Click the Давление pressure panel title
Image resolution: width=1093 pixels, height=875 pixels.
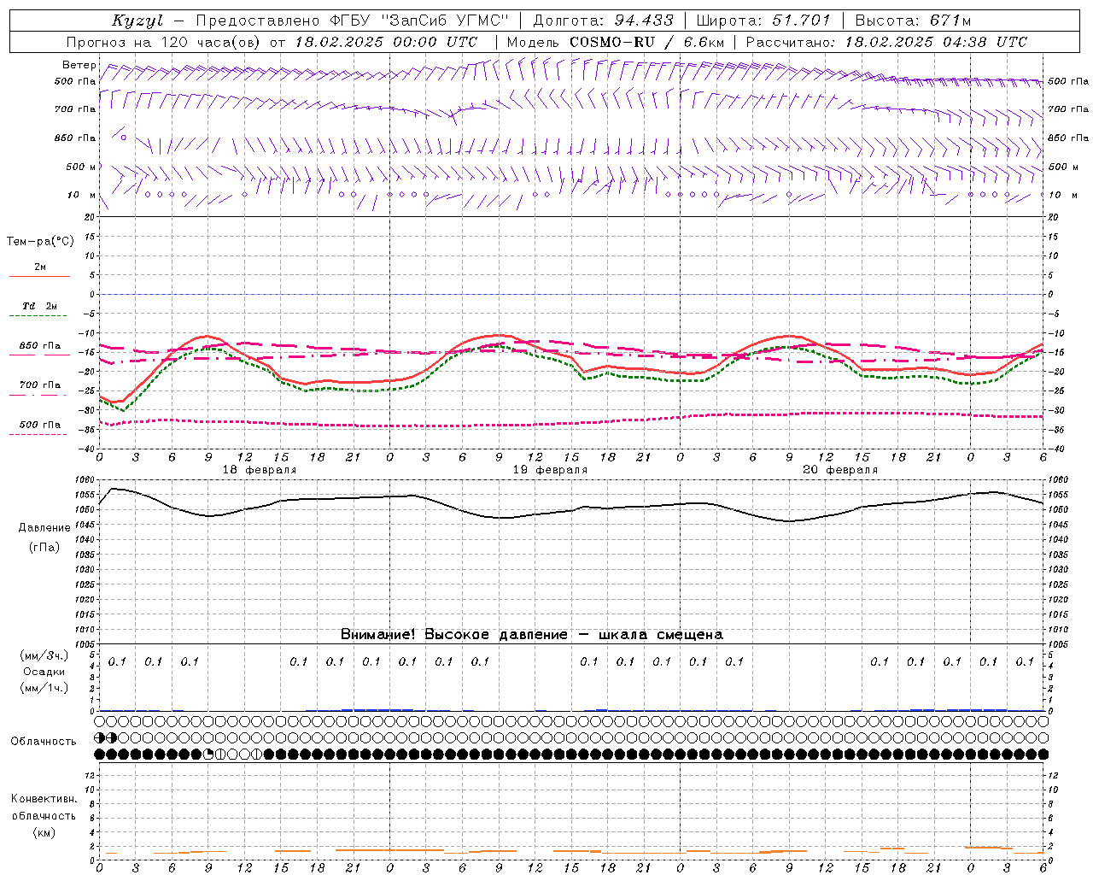[x=43, y=528]
